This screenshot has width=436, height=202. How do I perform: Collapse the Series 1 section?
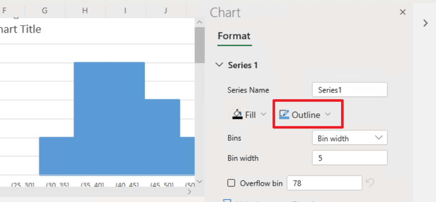click(x=219, y=65)
